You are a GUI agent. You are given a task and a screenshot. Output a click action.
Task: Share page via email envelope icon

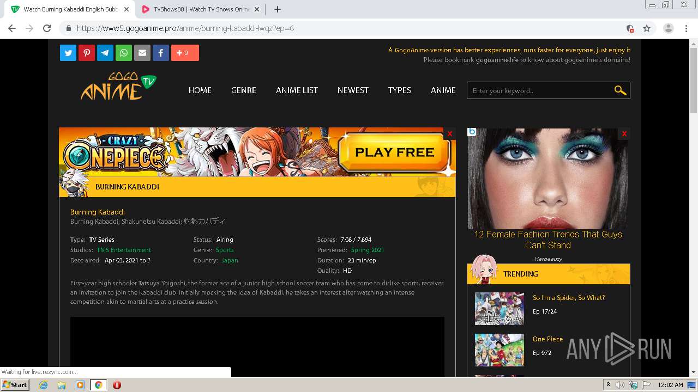point(142,53)
